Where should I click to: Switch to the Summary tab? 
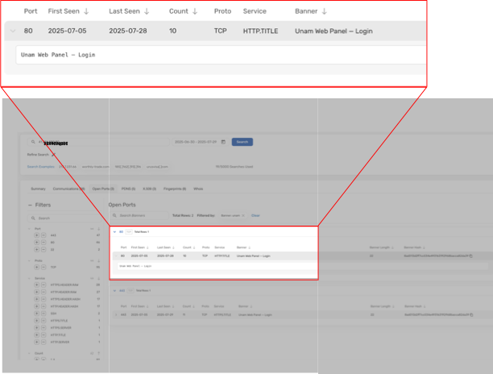pos(38,189)
